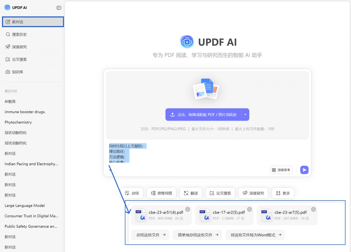Open recent chat immune booster drugs.

pos(25,112)
